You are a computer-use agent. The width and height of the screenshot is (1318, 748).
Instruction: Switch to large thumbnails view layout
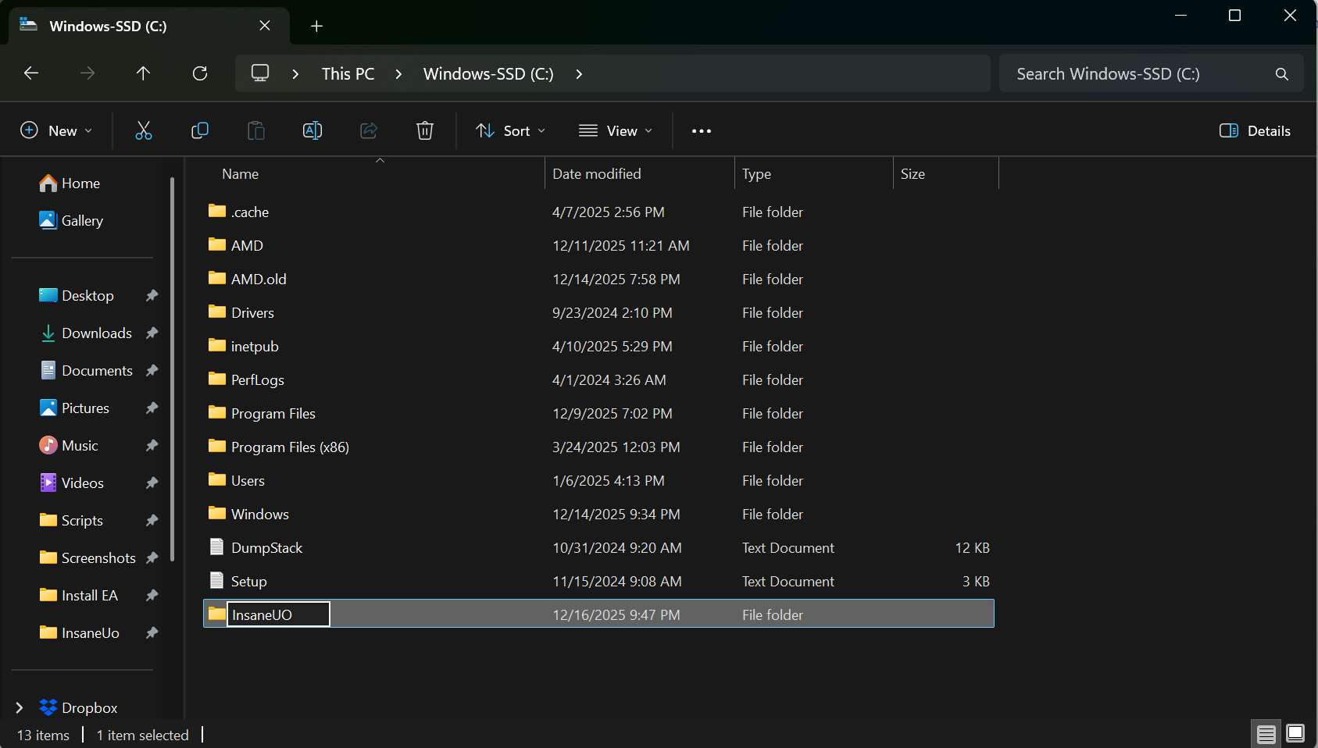pos(1295,734)
